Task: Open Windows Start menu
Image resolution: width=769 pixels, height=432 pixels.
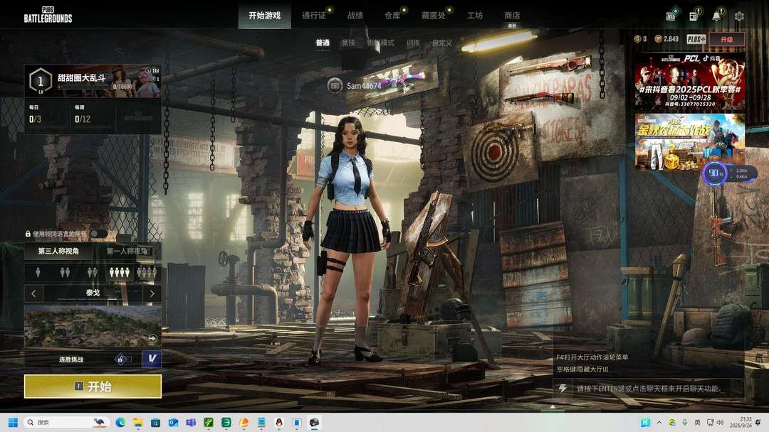Action: click(x=14, y=422)
